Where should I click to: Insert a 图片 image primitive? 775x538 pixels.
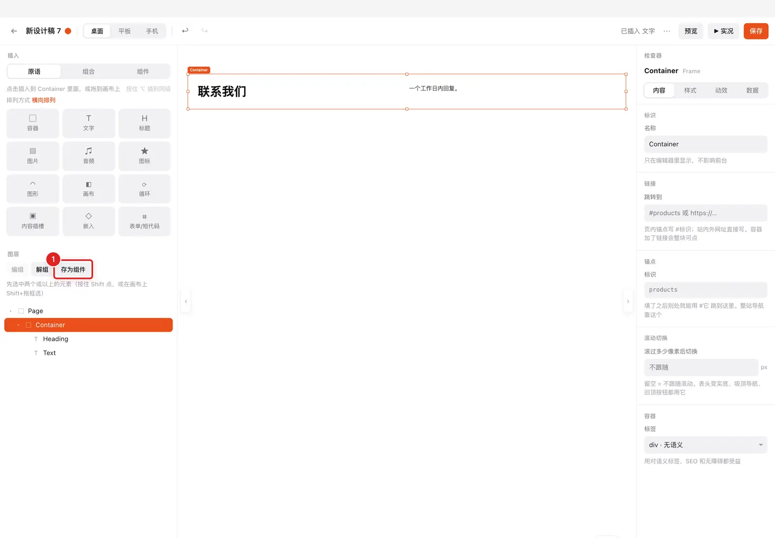click(33, 156)
